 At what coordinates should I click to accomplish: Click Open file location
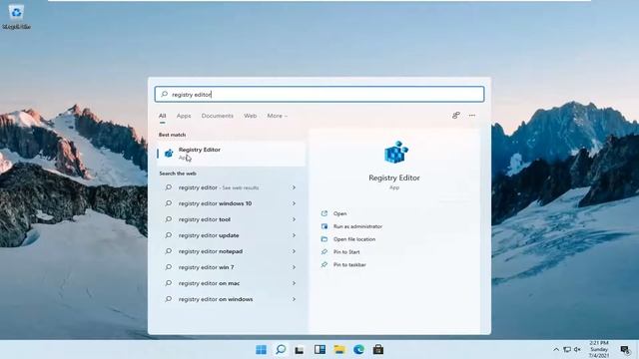[354, 239]
